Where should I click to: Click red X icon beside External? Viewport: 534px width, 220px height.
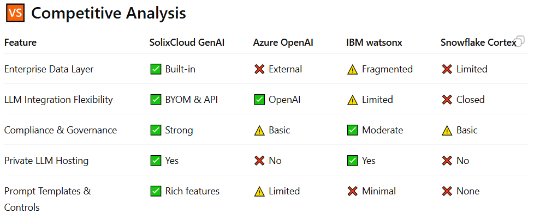pyautogui.click(x=259, y=69)
